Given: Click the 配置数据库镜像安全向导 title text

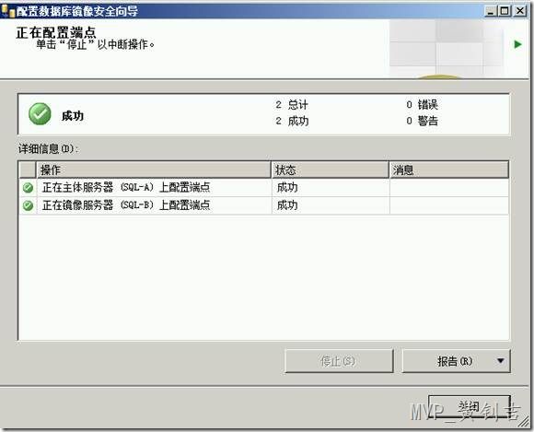Looking at the screenshot, I should tap(77, 11).
